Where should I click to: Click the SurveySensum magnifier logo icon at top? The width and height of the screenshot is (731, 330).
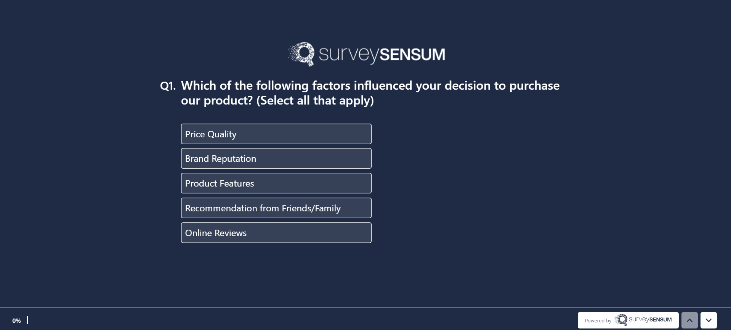[302, 54]
